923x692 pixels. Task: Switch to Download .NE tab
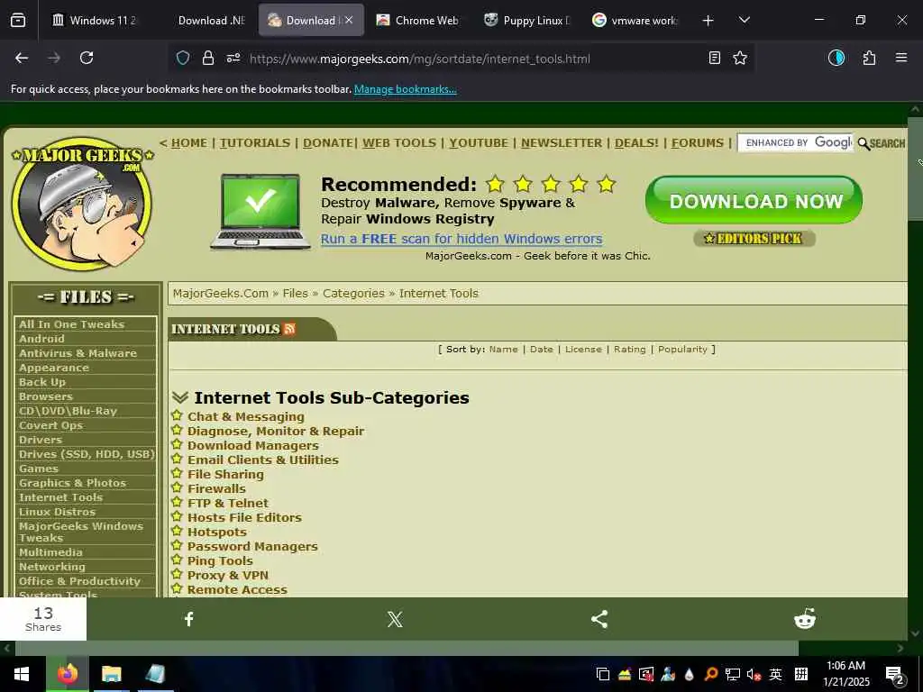coord(211,21)
